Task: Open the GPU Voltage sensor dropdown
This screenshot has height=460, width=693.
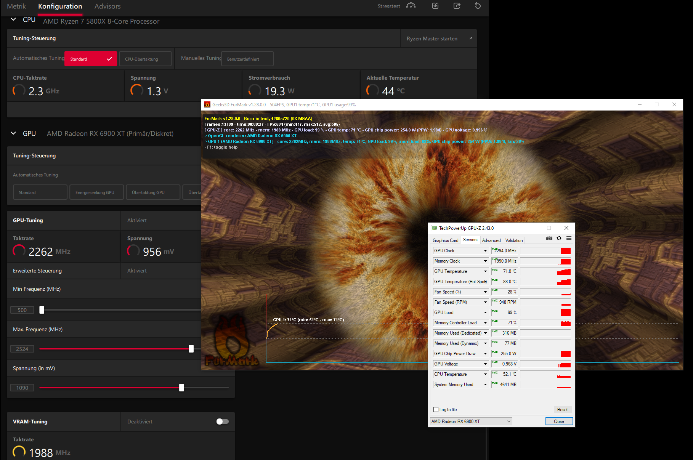Action: pyautogui.click(x=485, y=364)
